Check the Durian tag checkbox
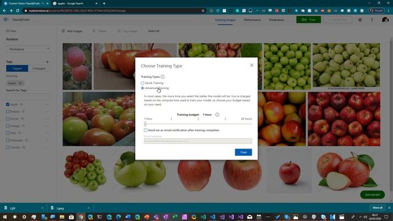The width and height of the screenshot is (393, 221). pyautogui.click(x=8, y=118)
